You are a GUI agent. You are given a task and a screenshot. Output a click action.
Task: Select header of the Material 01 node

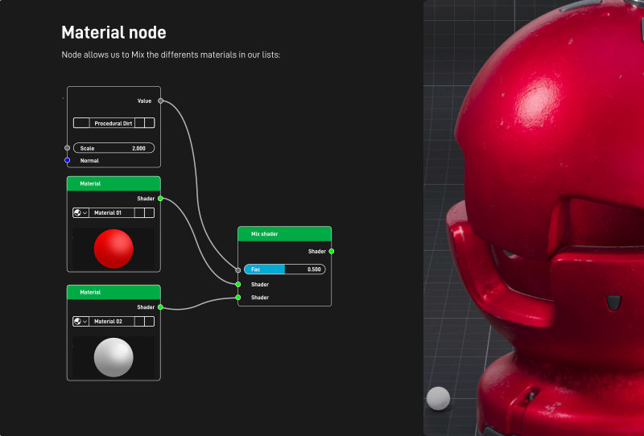tap(114, 183)
